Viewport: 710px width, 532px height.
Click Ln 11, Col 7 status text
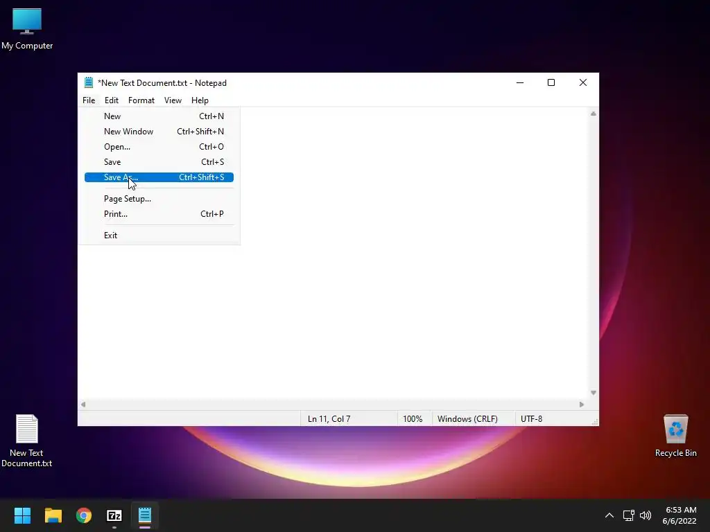click(329, 419)
